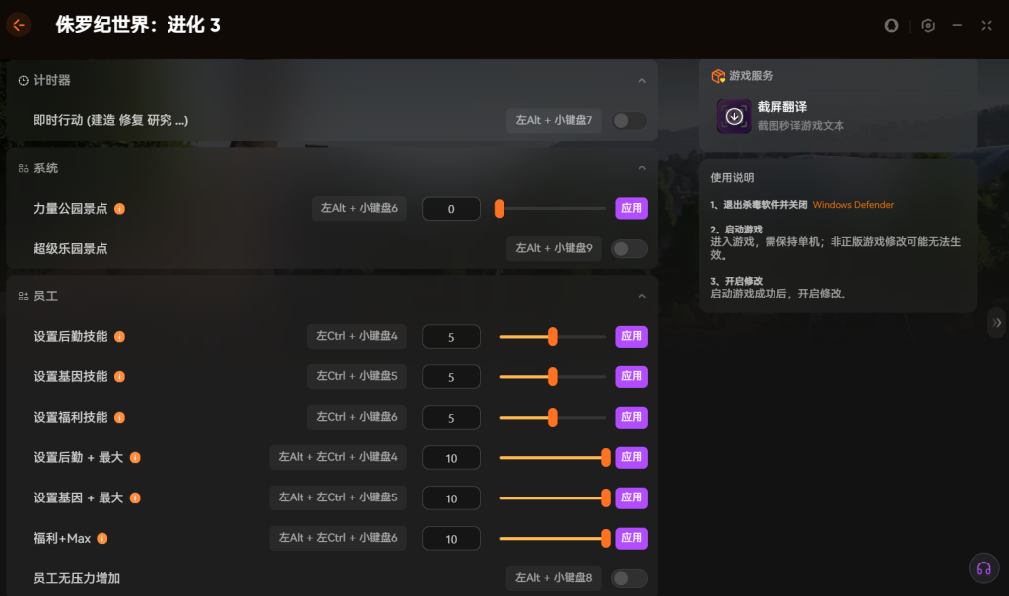Collapse the right side panel arrow
1009x596 pixels.
pos(997,322)
